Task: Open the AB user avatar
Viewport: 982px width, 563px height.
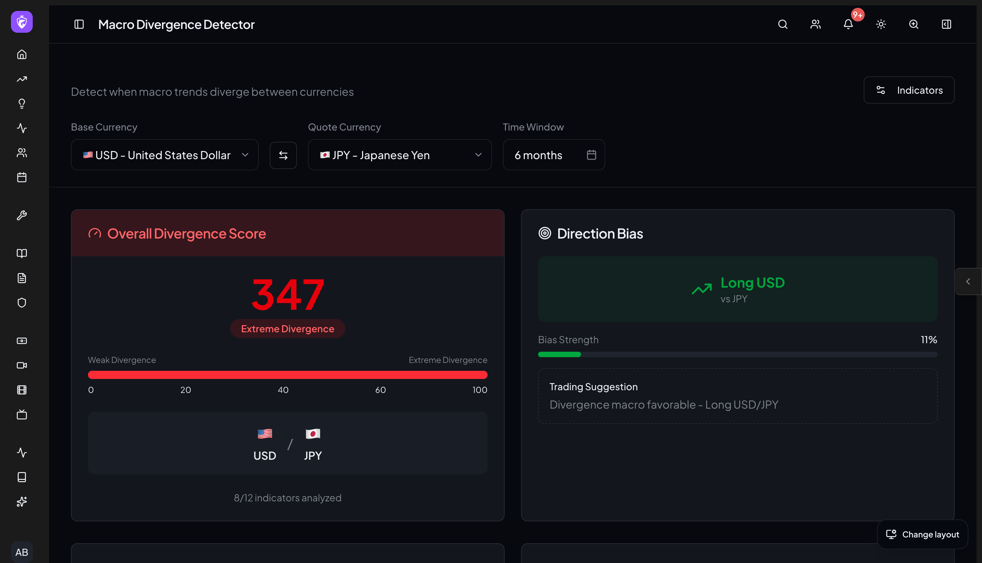Action: click(x=22, y=552)
